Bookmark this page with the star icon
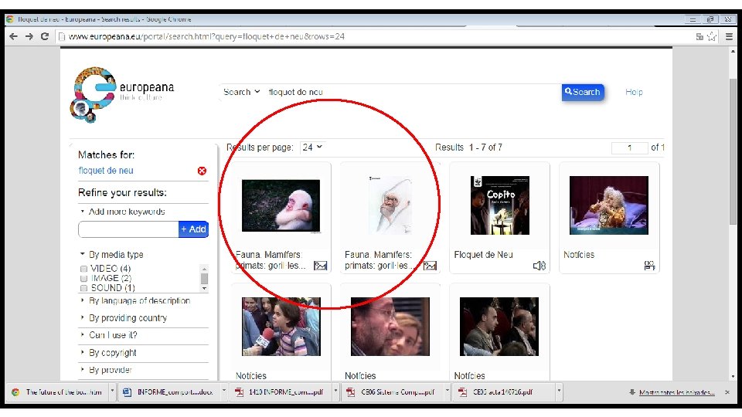 [x=712, y=36]
